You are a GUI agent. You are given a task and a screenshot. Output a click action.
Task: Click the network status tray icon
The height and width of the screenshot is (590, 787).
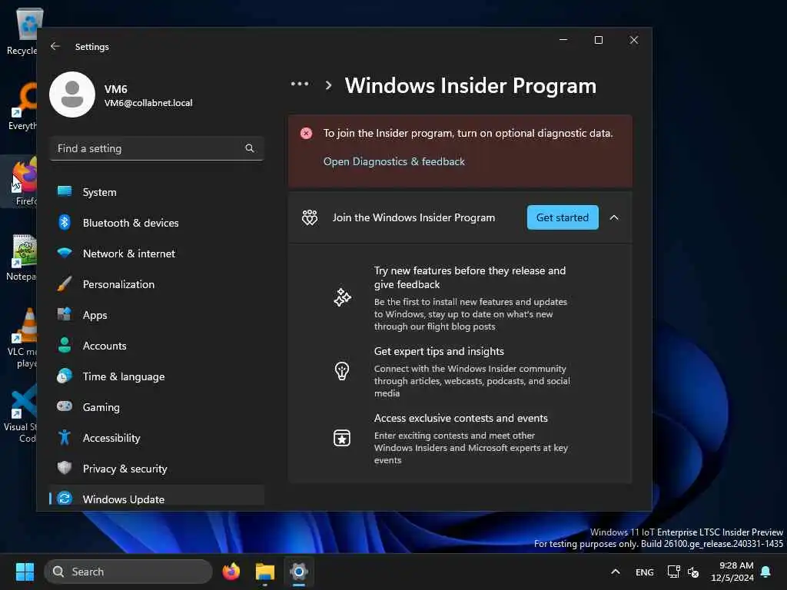point(673,572)
